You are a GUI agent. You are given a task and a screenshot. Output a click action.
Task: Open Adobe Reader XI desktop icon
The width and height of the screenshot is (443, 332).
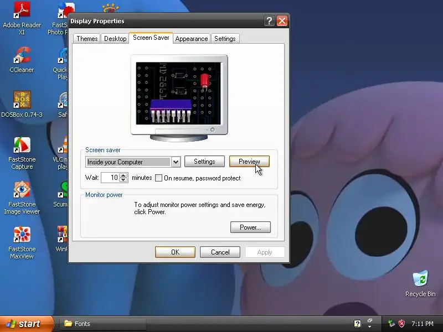[22, 18]
